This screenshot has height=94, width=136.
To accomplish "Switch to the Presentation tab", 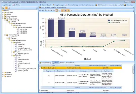I will pyautogui.click(x=70, y=63).
